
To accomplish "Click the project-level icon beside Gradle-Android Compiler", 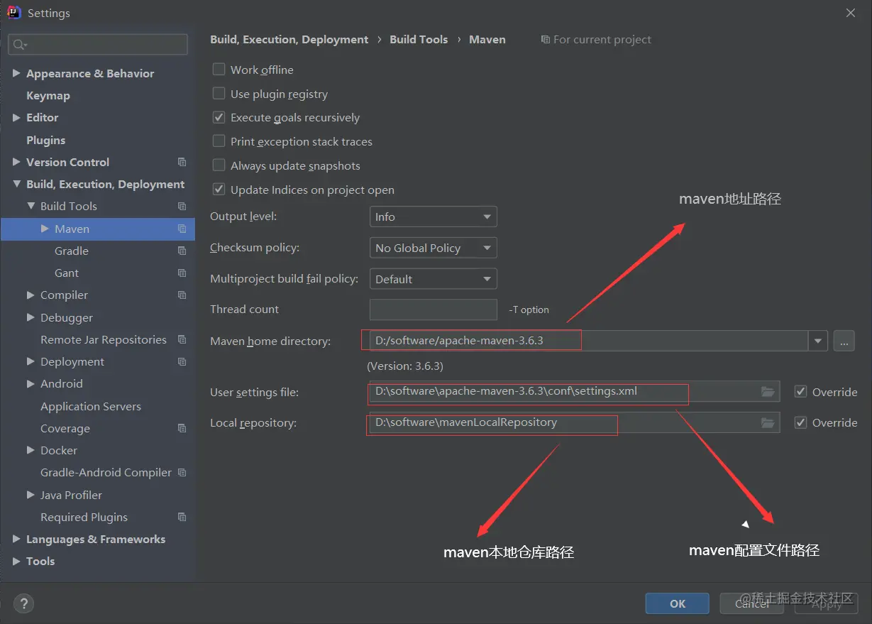I will [182, 472].
